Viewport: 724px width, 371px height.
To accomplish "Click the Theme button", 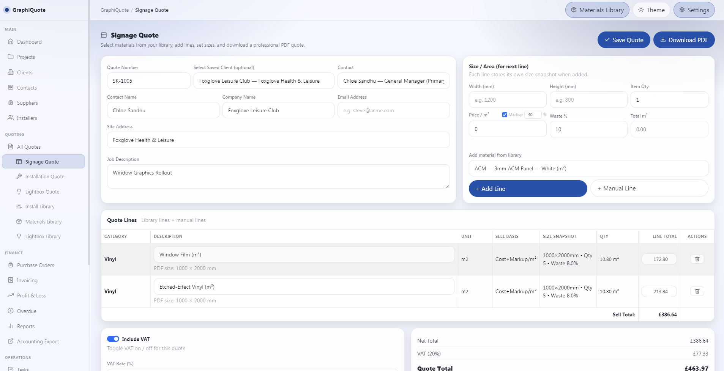I will pos(651,10).
